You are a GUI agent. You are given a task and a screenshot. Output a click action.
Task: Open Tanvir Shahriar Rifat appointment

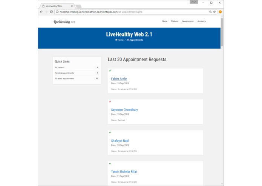124,171
